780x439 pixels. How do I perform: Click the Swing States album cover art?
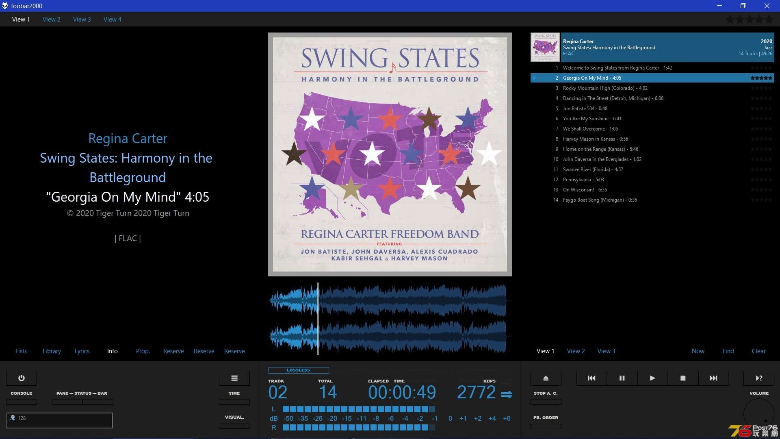click(x=390, y=154)
